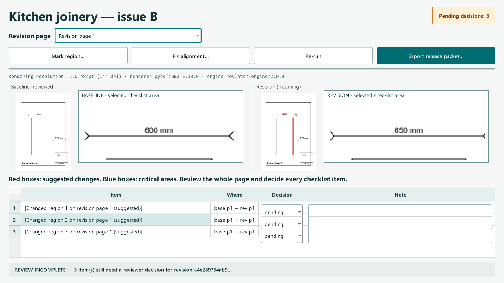Select row '[Changed region 1 on revision page 1 (suggested)]'
Viewport: 504px width, 283px height.
tap(116, 208)
